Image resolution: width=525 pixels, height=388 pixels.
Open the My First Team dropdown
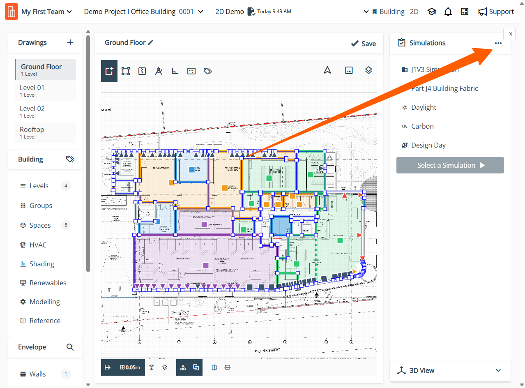46,12
